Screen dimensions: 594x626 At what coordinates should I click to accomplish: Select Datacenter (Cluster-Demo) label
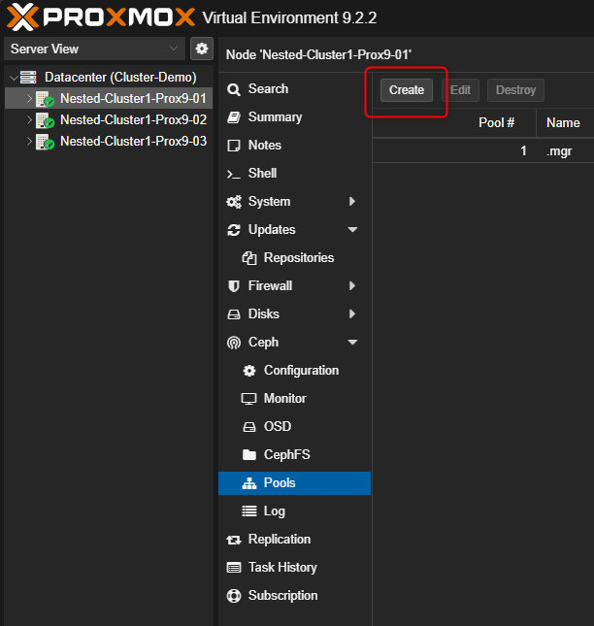click(x=120, y=77)
